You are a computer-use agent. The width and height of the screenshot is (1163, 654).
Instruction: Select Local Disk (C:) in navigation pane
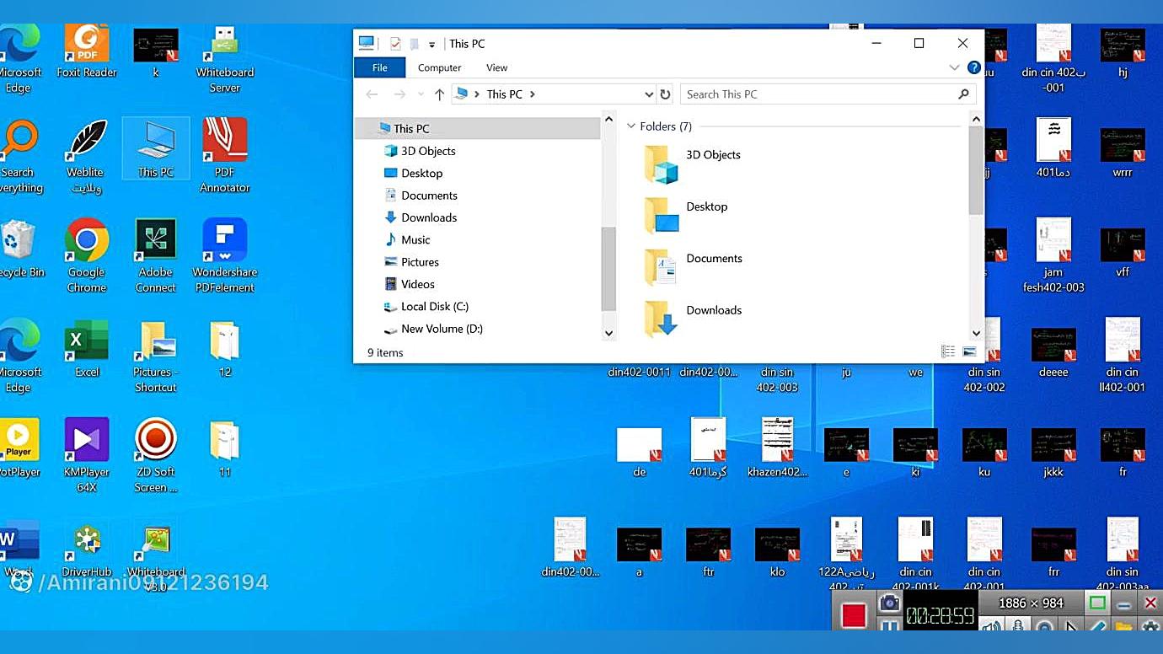435,307
